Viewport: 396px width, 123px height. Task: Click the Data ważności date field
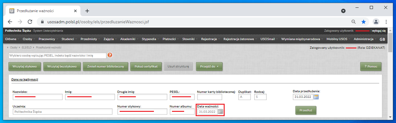click(207, 112)
